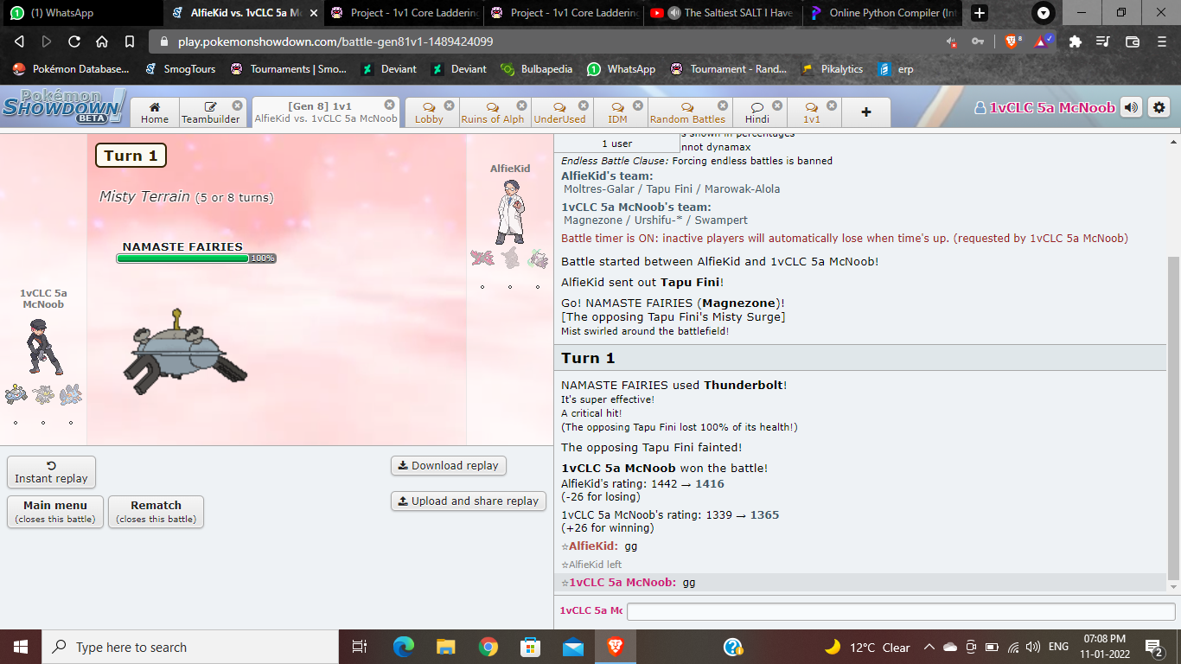Open Task View on the taskbar

point(361,647)
